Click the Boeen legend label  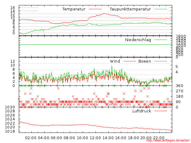(x=145, y=61)
